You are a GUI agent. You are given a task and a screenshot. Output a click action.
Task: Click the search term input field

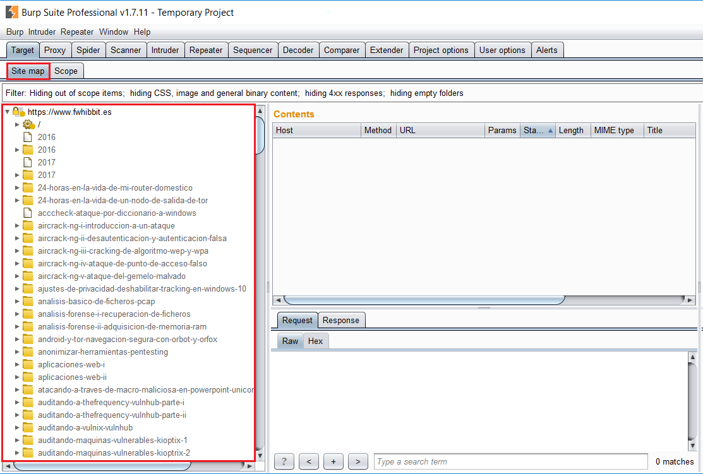[x=510, y=461]
